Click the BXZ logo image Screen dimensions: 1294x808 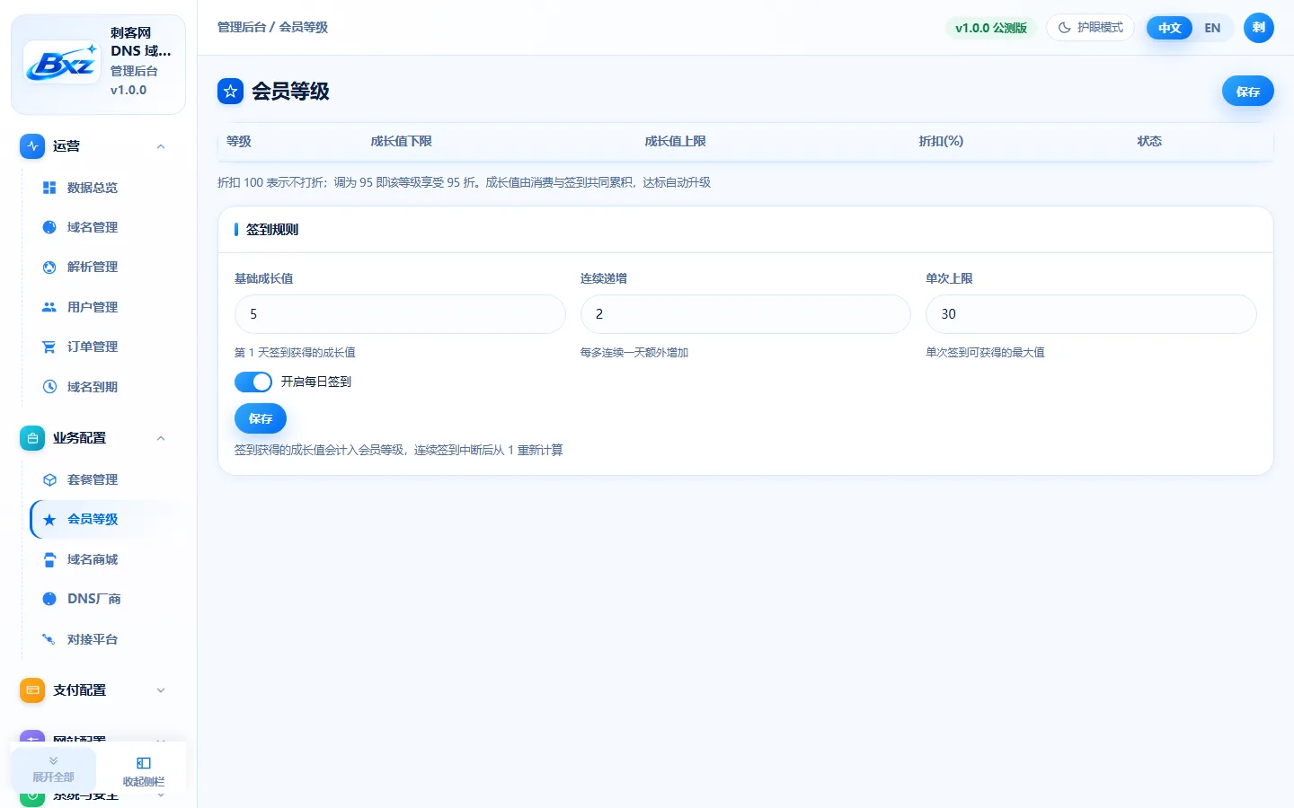[x=62, y=63]
